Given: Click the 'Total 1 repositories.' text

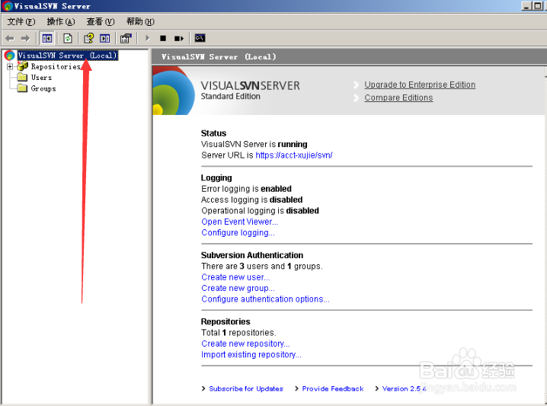Looking at the screenshot, I should click(x=238, y=333).
